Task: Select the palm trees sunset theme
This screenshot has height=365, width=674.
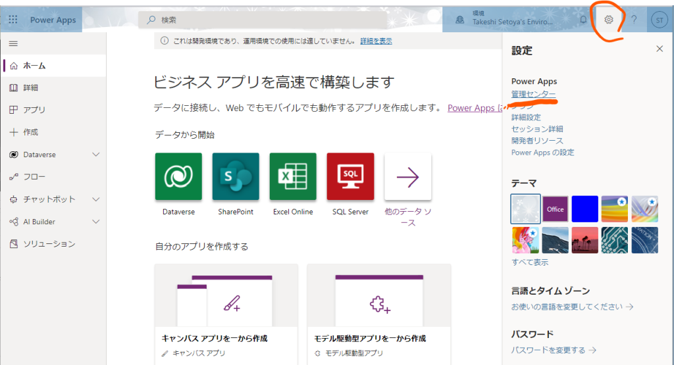Action: (x=584, y=240)
